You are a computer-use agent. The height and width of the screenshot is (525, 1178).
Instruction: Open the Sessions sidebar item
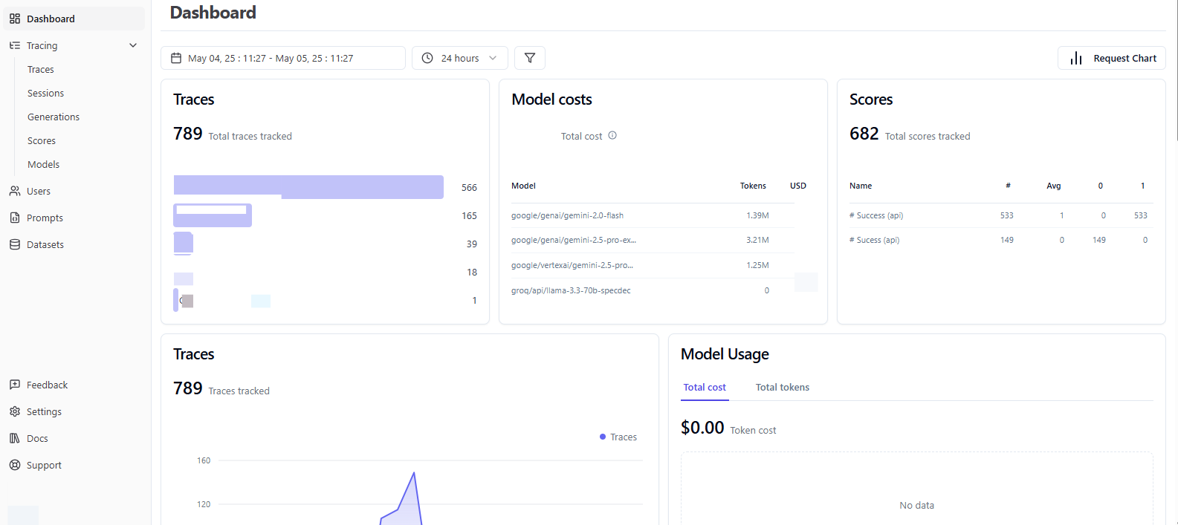click(x=46, y=93)
